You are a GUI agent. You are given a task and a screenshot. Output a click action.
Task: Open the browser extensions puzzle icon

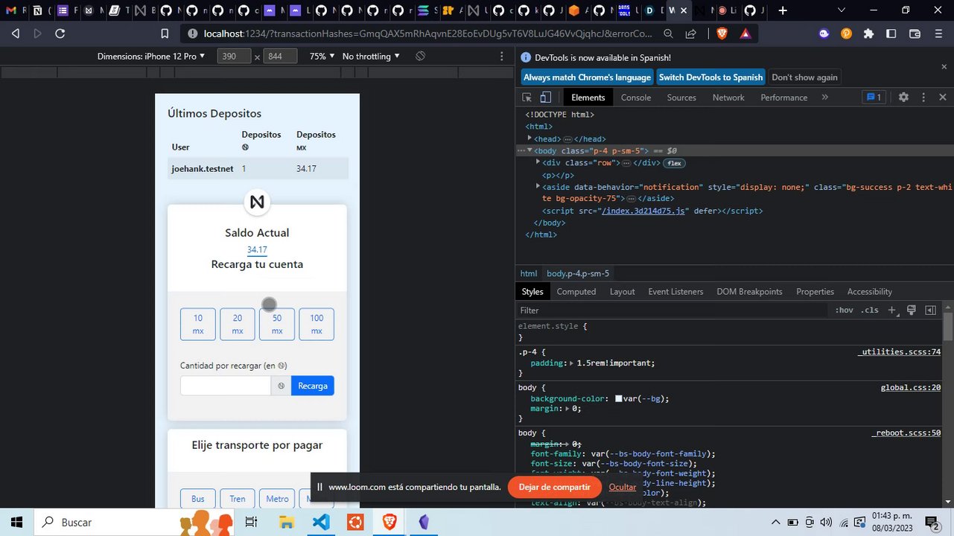[868, 33]
